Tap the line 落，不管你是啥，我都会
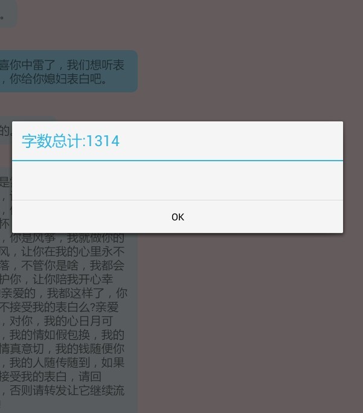This screenshot has height=413, width=363. click(62, 266)
